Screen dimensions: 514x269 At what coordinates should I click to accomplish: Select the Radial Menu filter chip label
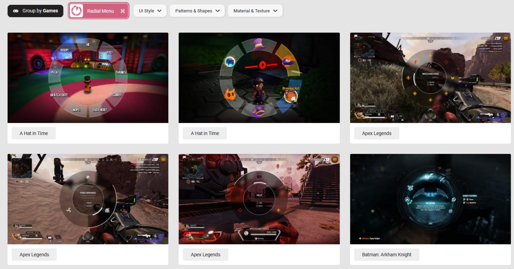100,11
